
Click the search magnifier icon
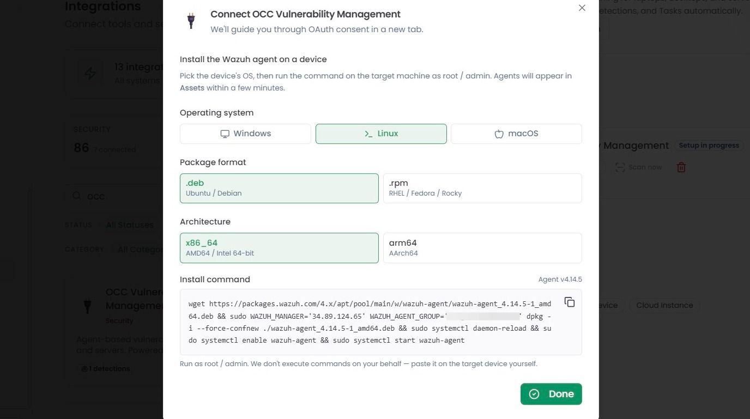coord(77,196)
